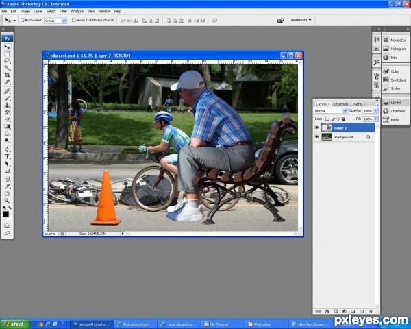Select the Slice tool
This screenshot has height=329, width=411.
coord(7,82)
